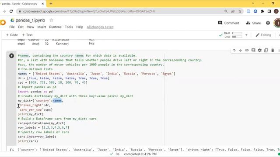Open the Help menu

80,27
